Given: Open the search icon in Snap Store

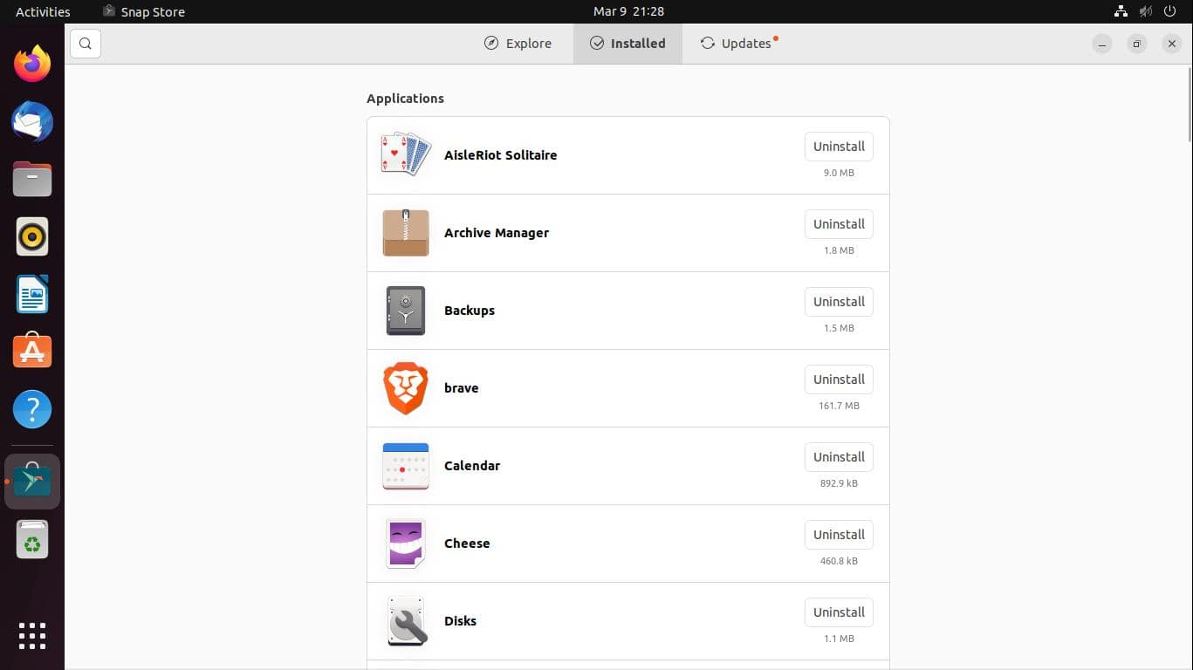Looking at the screenshot, I should [85, 43].
